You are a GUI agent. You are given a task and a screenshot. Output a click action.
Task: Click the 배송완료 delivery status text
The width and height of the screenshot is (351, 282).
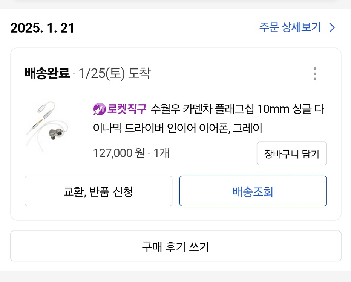click(x=47, y=74)
